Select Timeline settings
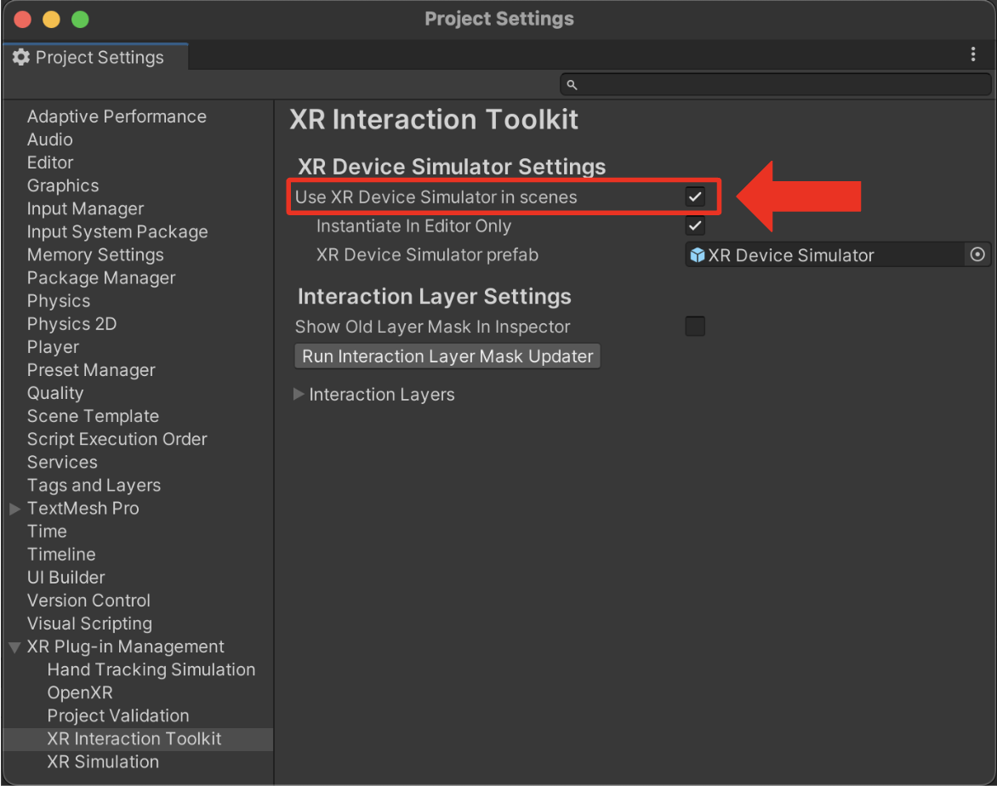The height and width of the screenshot is (786, 997). coord(61,554)
